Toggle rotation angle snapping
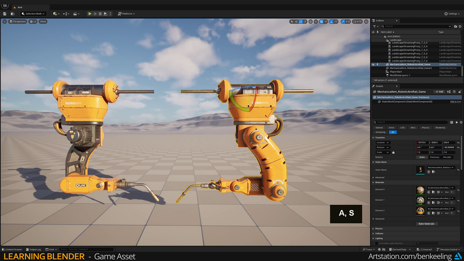 (331, 22)
